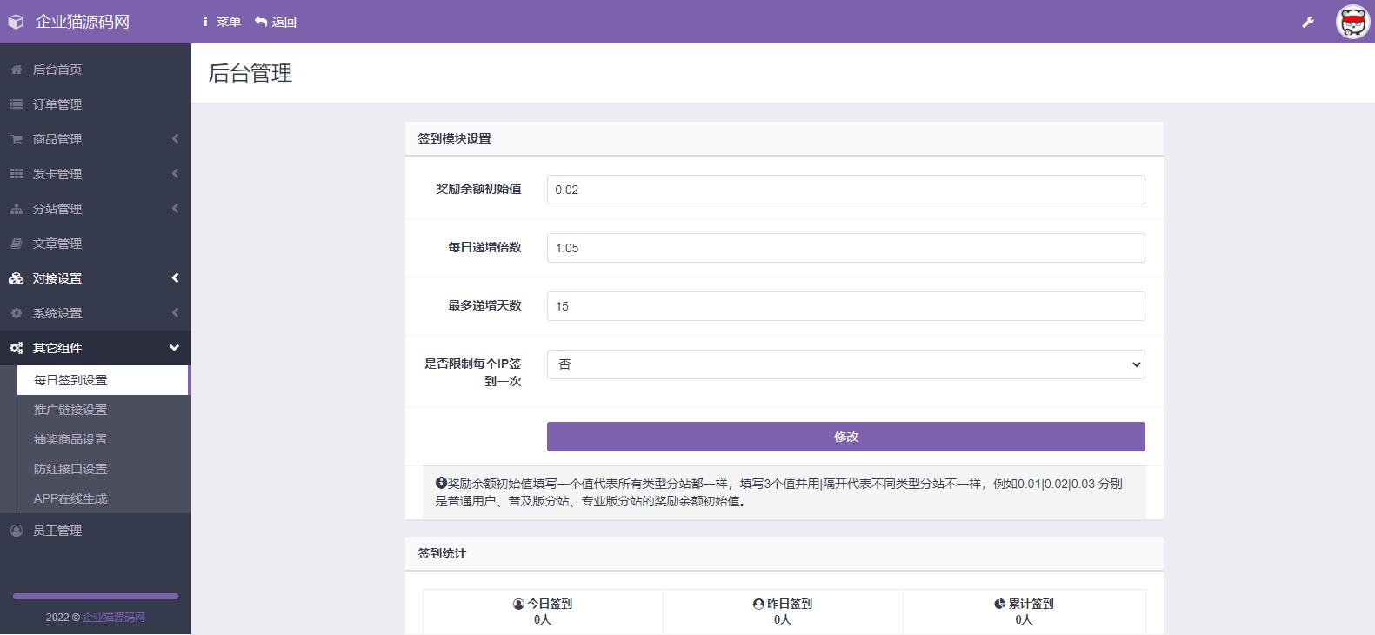Expand the 发卡管理 submenu chevron
The width and height of the screenshot is (1375, 635).
[175, 174]
